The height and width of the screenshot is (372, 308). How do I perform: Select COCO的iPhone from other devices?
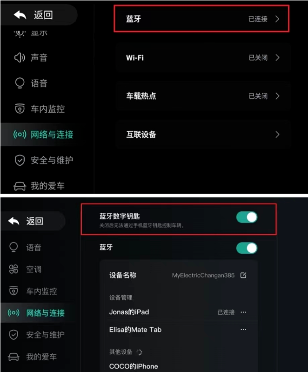[134, 366]
